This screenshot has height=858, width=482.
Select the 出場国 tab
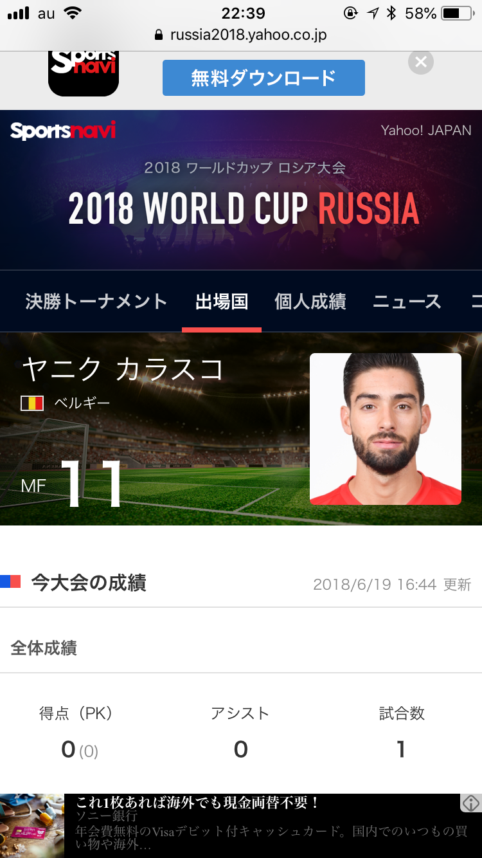(222, 301)
